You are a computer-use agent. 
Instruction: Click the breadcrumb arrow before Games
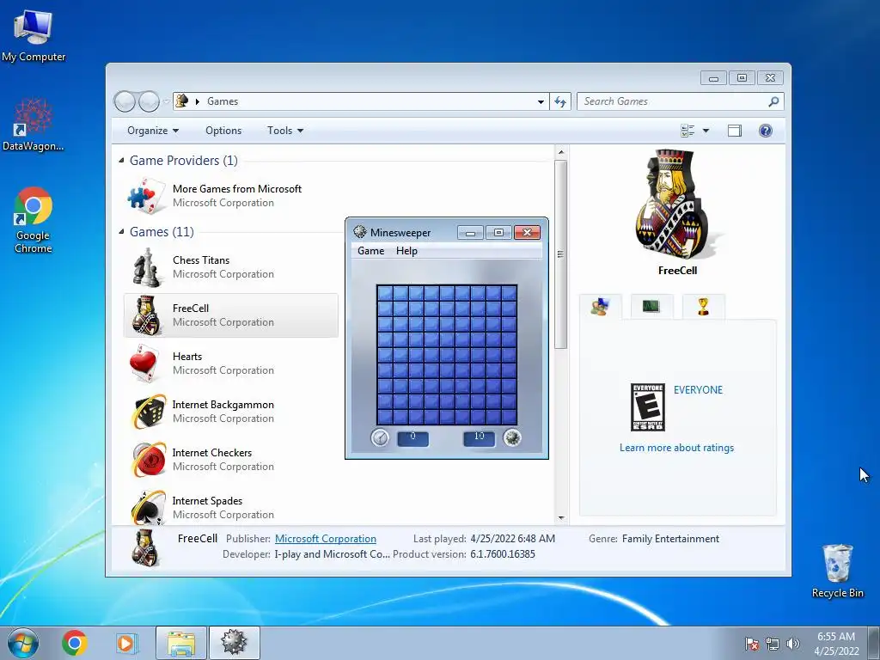(198, 101)
